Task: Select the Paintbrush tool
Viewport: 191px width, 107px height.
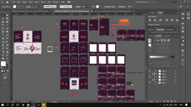Action: (7, 29)
